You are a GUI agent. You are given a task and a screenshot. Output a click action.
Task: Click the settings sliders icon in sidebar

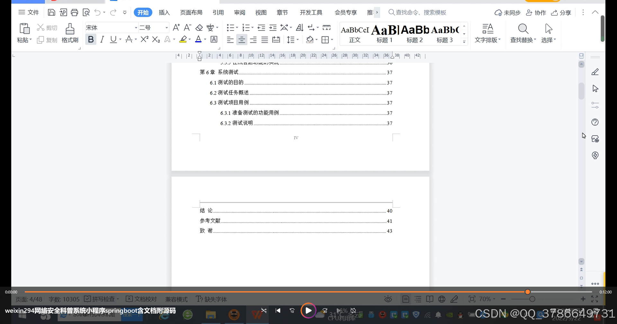[x=595, y=105]
